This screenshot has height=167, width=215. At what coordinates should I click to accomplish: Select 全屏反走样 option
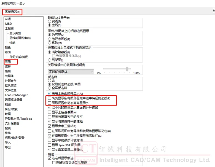[50, 88]
